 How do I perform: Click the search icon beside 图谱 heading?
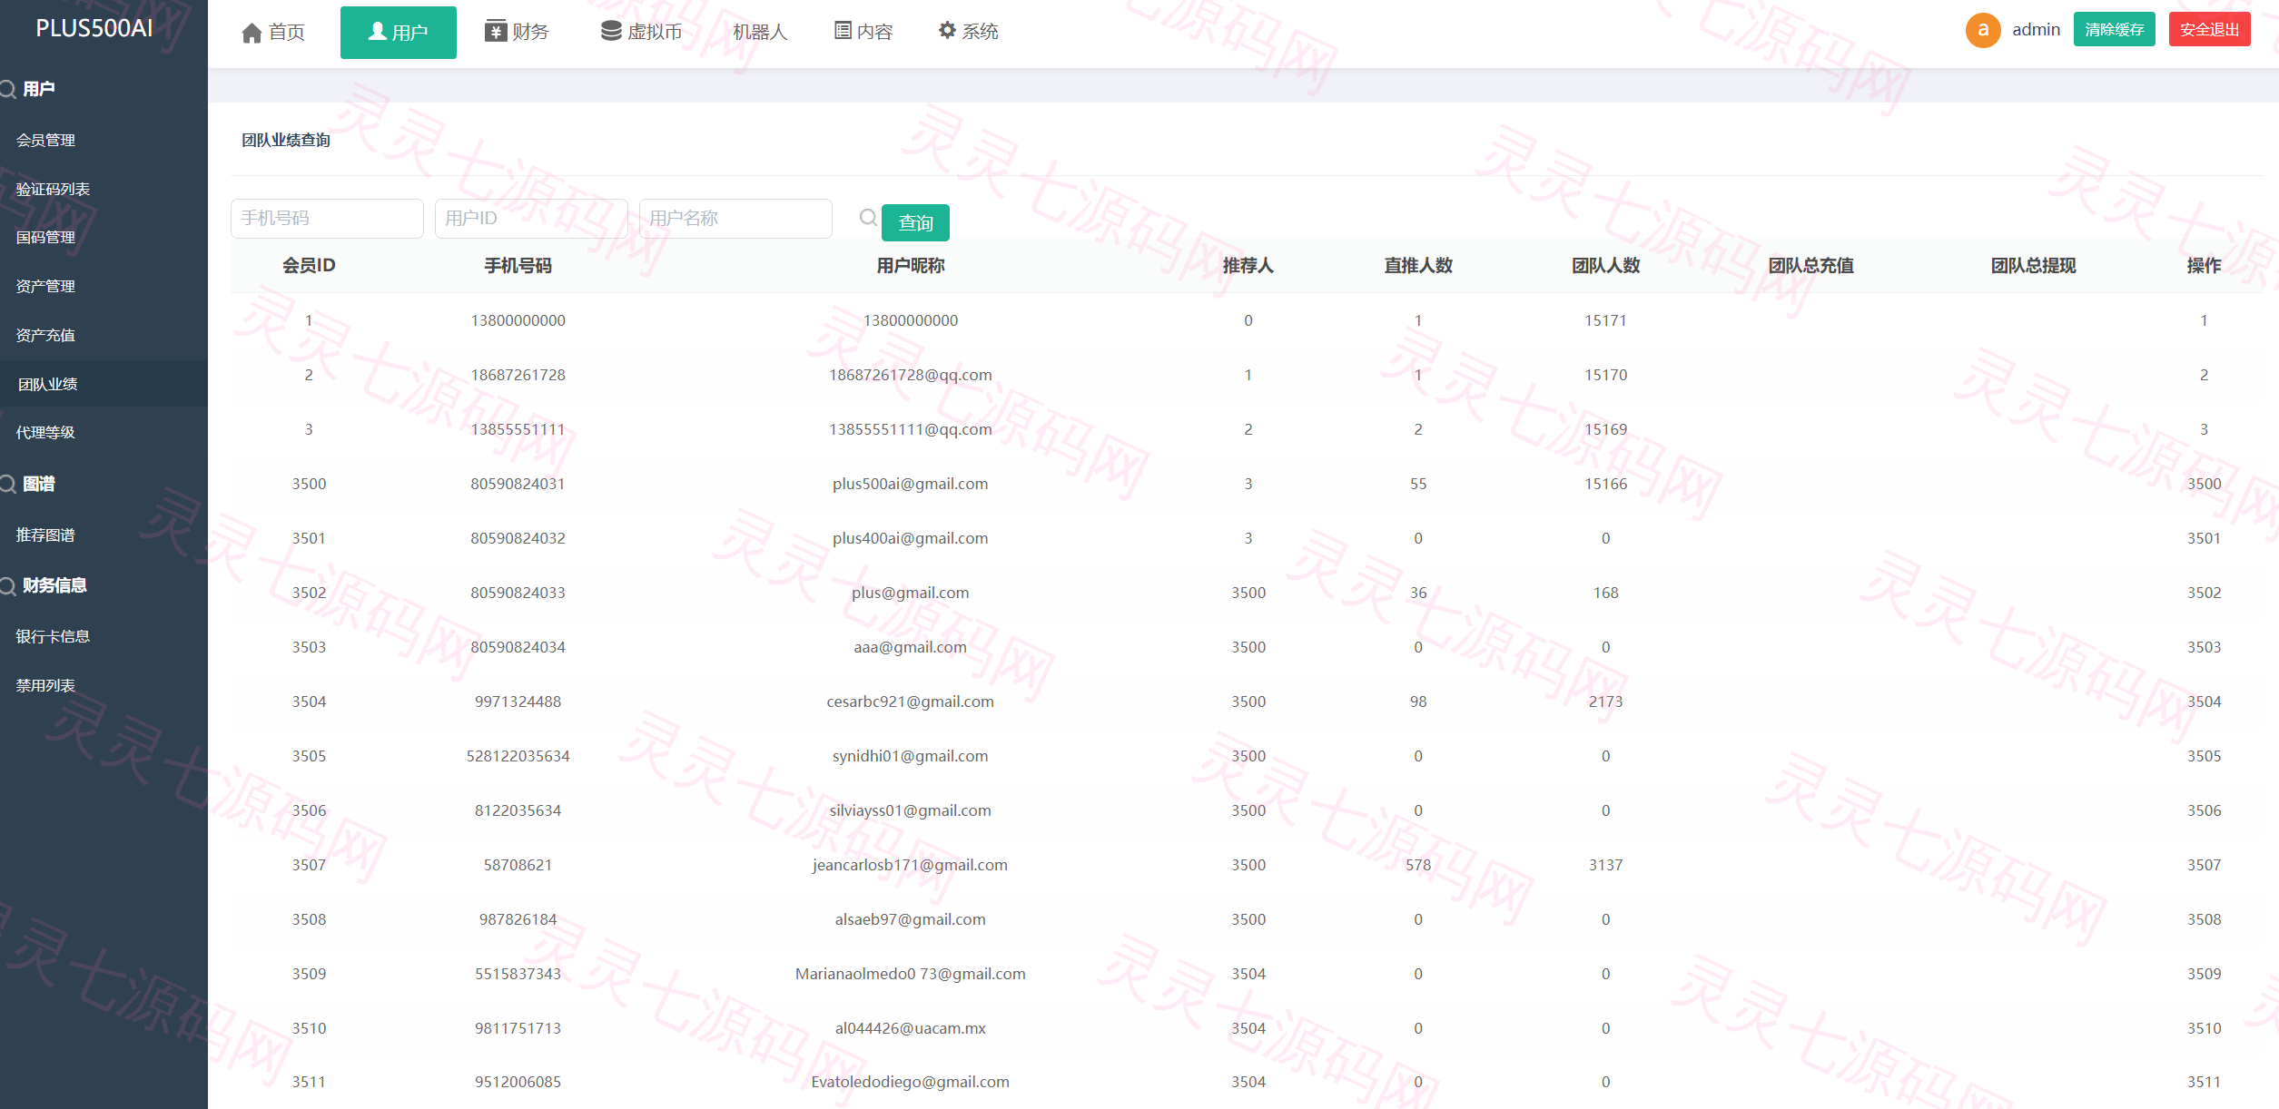[x=8, y=484]
